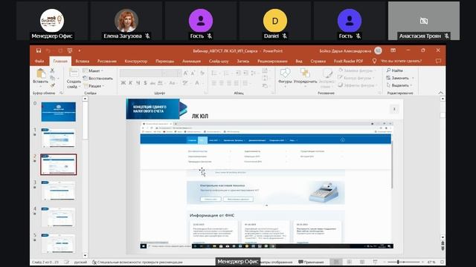Viewport: 476px width, 267px height.
Task: Switch to Slide Sorter view icon
Action: 349,262
